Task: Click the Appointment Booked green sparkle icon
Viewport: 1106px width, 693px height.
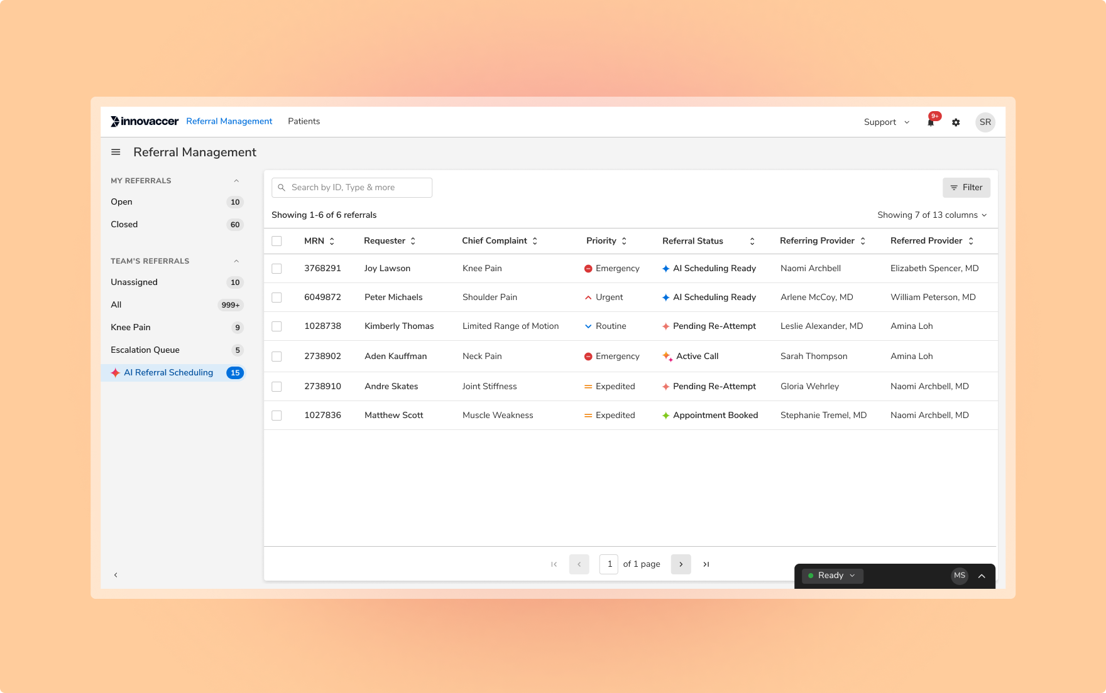Action: [665, 416]
